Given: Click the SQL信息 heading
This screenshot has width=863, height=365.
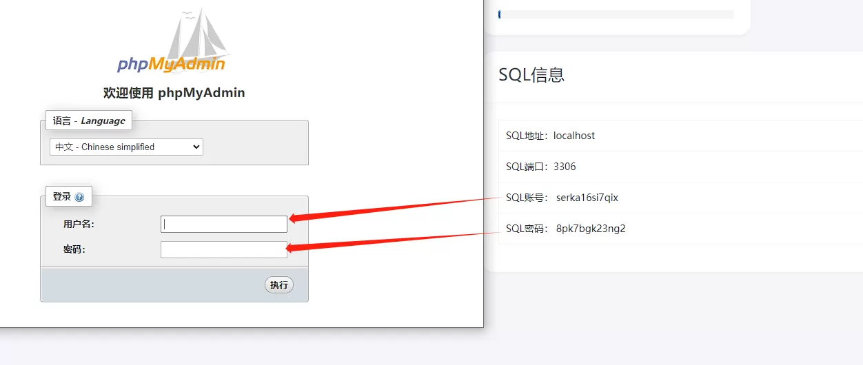Looking at the screenshot, I should 531,74.
